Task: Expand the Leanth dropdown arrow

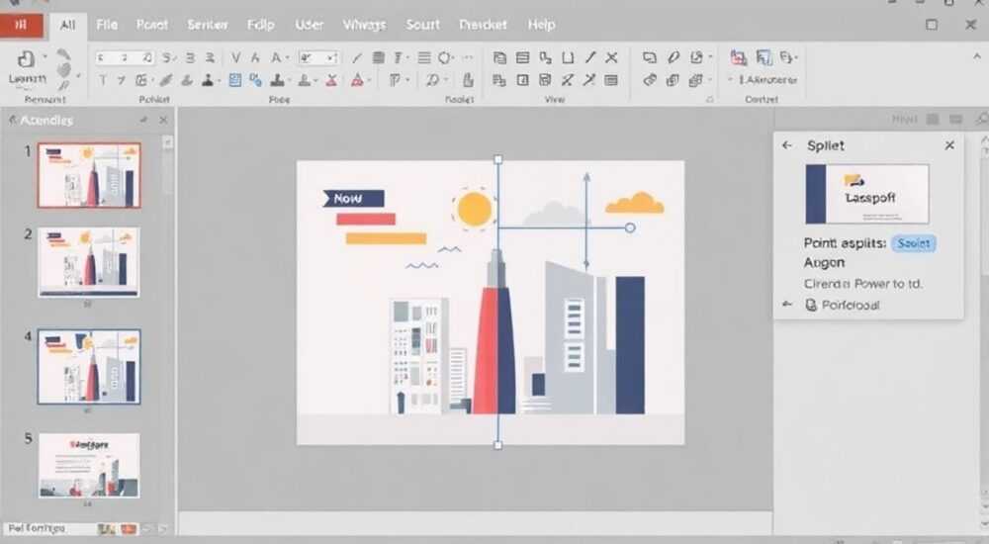Action: 45,57
